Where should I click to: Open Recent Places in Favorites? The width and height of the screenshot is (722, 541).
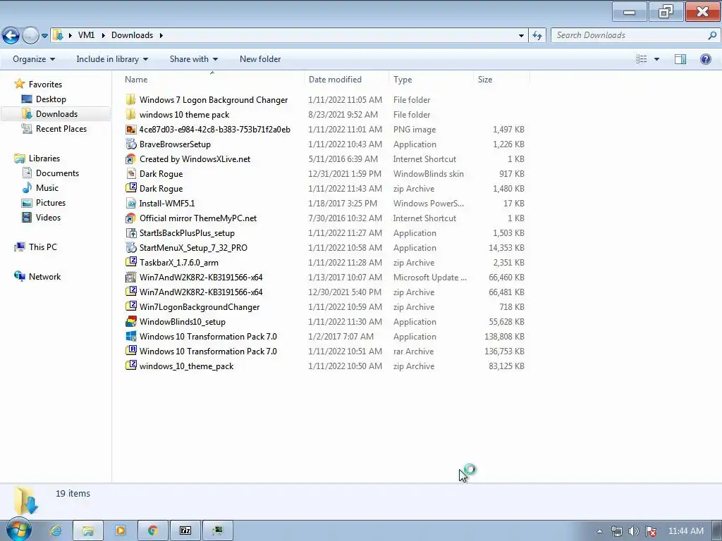point(61,129)
